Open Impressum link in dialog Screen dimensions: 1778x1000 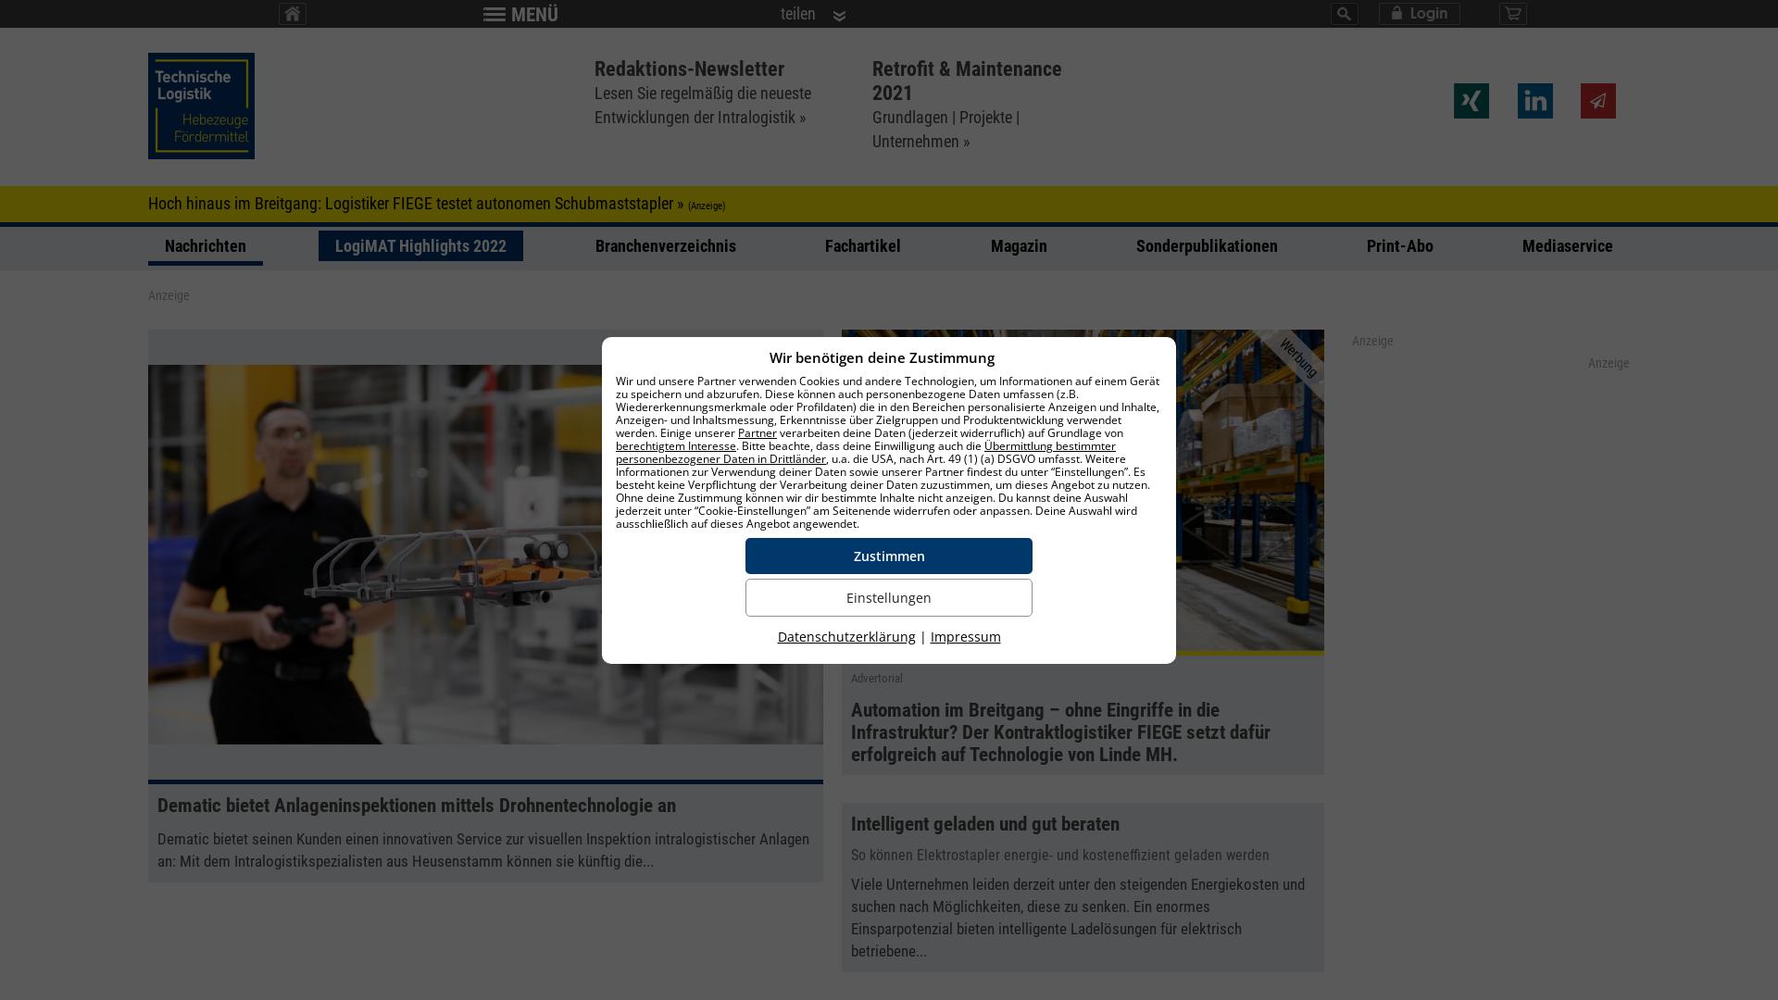[966, 637]
